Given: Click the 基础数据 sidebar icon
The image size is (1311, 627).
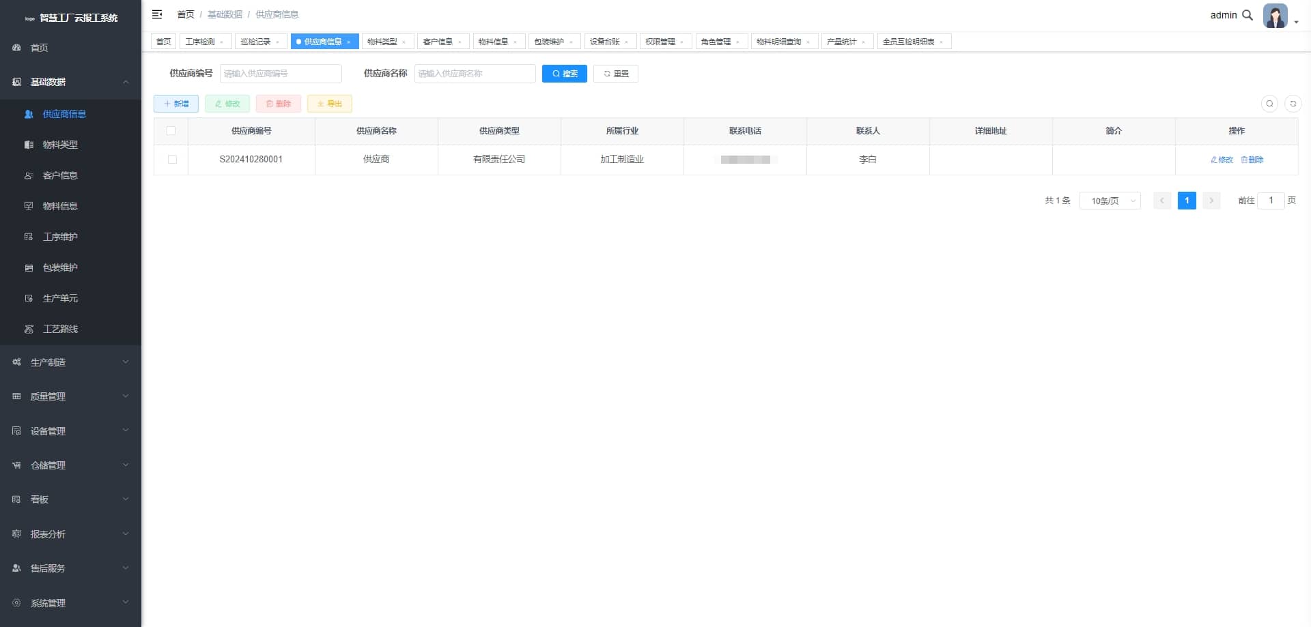Looking at the screenshot, I should [x=17, y=82].
